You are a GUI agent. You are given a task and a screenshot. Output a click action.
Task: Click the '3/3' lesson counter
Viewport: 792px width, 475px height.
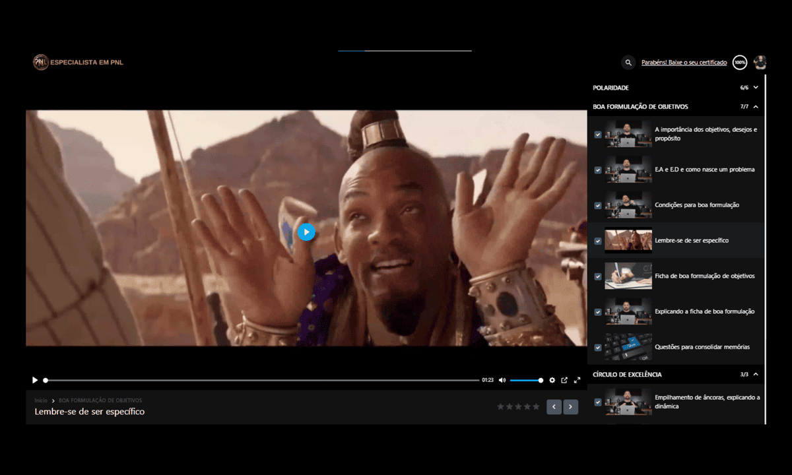744,375
